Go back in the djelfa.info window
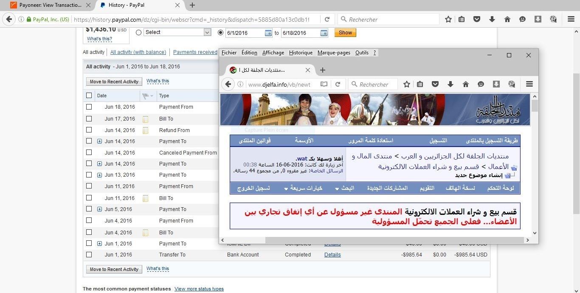The height and width of the screenshot is (293, 580). (x=228, y=84)
